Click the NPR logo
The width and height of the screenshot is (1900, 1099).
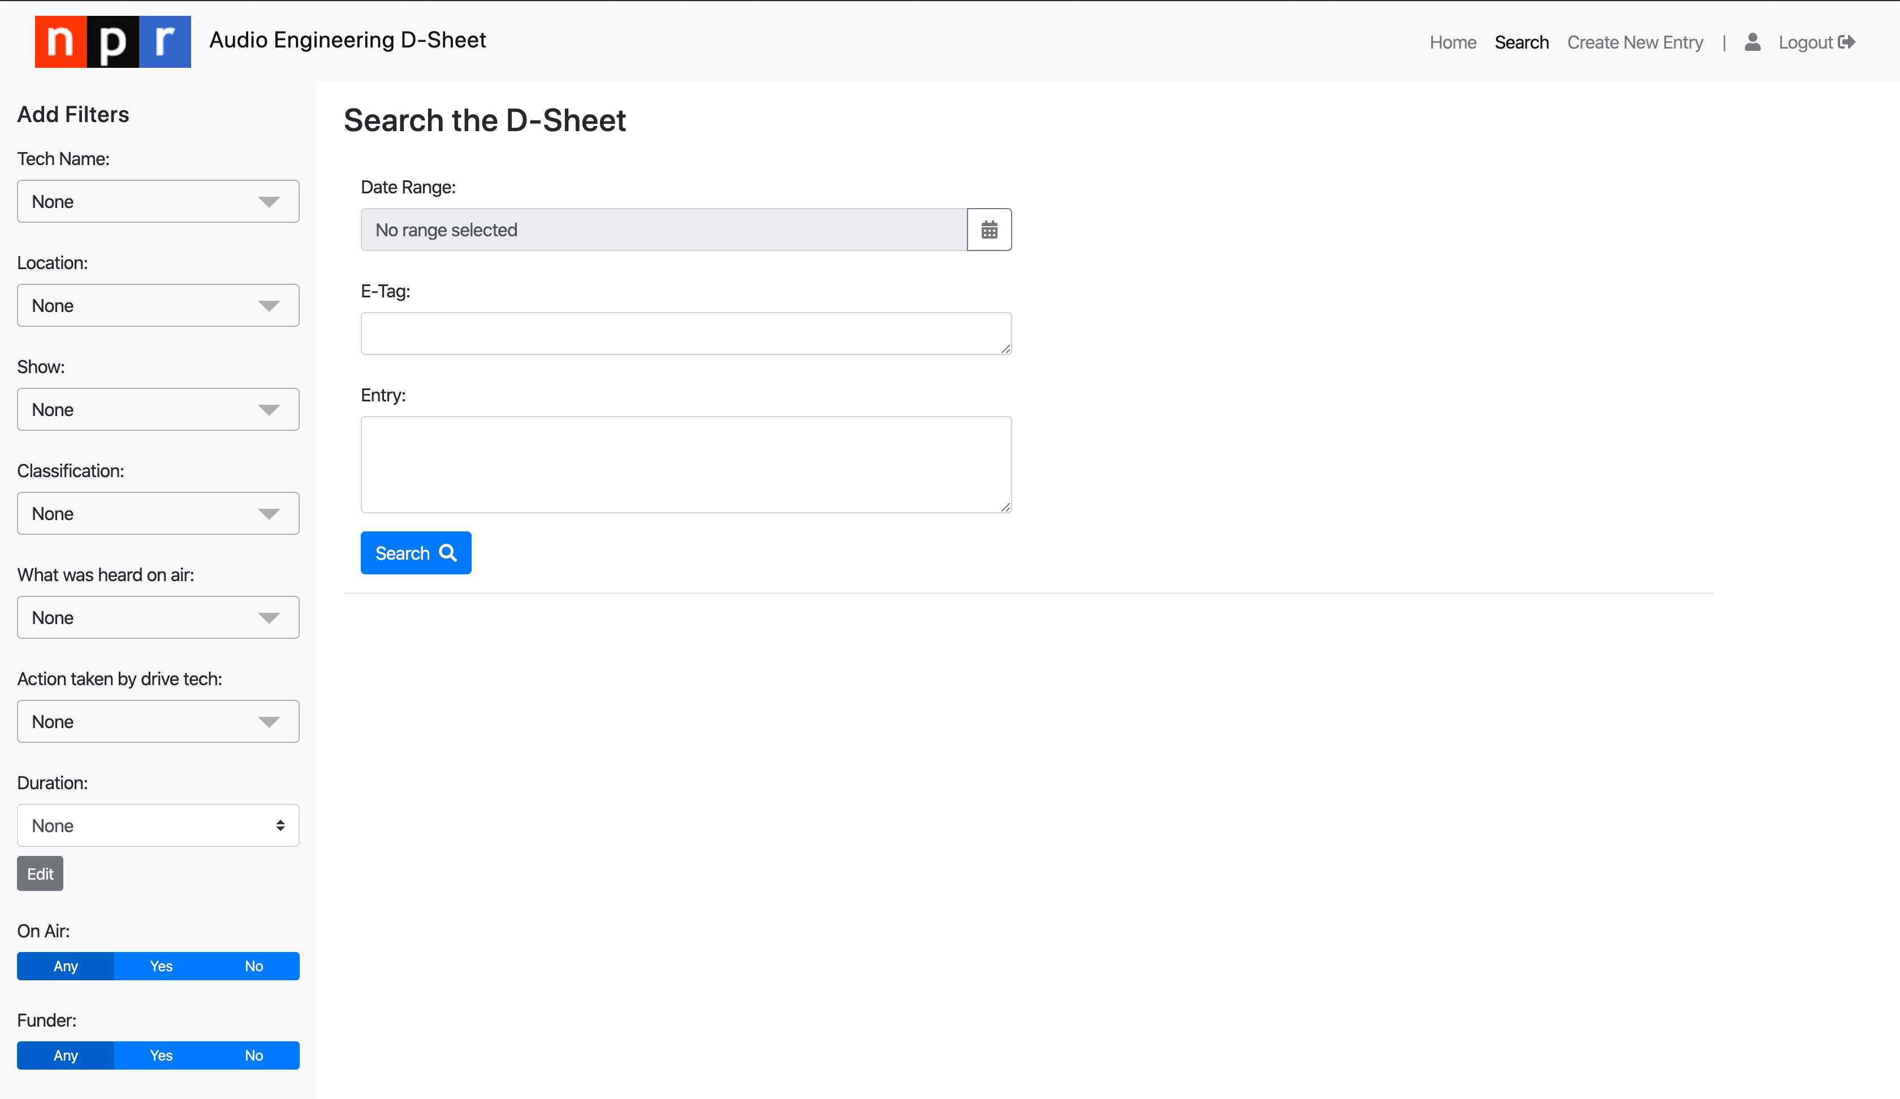click(113, 41)
